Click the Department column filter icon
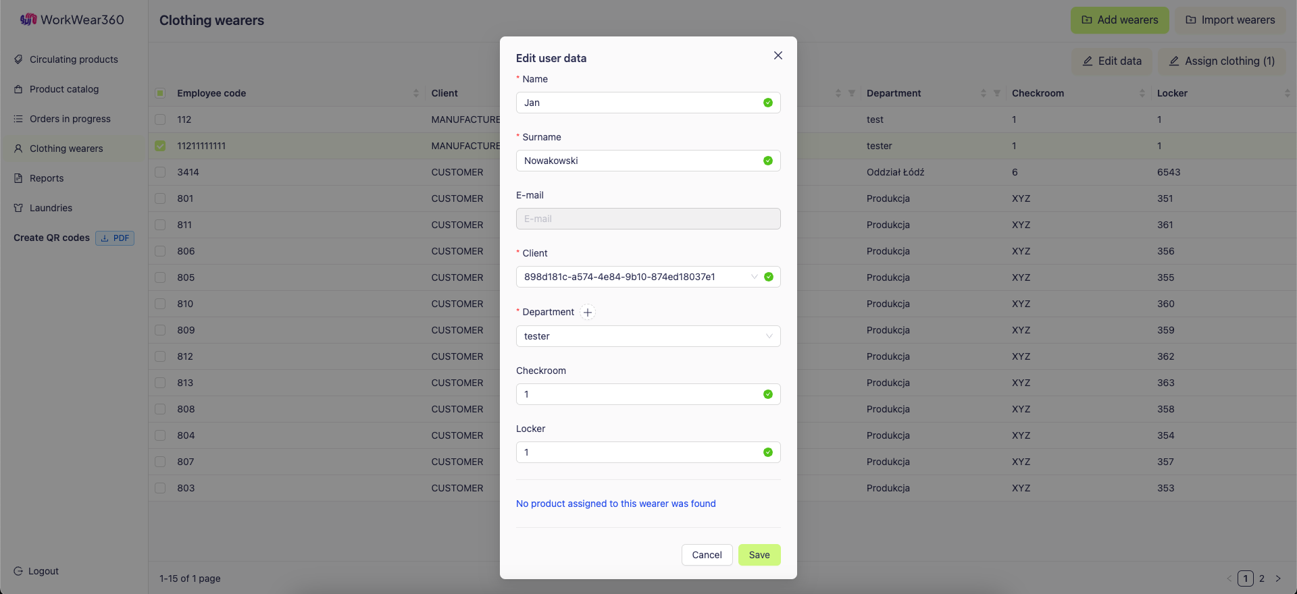The width and height of the screenshot is (1297, 594). (x=997, y=93)
